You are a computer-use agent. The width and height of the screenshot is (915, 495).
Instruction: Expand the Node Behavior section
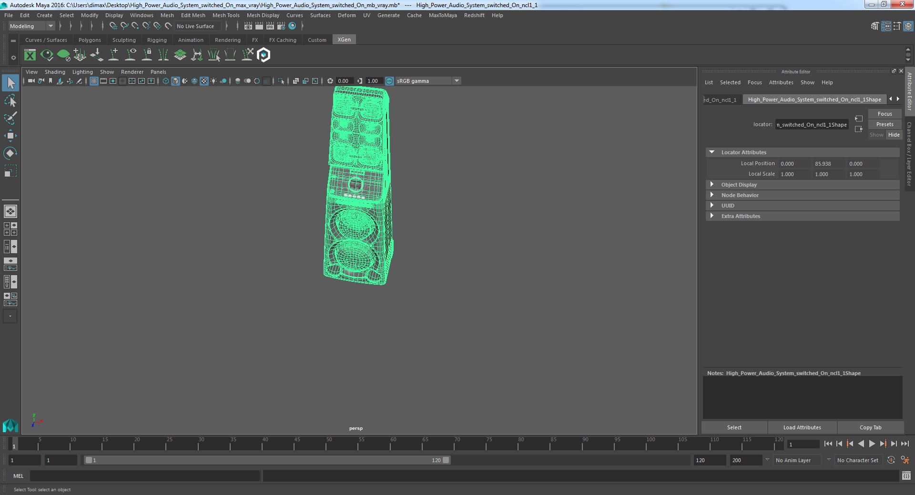(x=712, y=195)
